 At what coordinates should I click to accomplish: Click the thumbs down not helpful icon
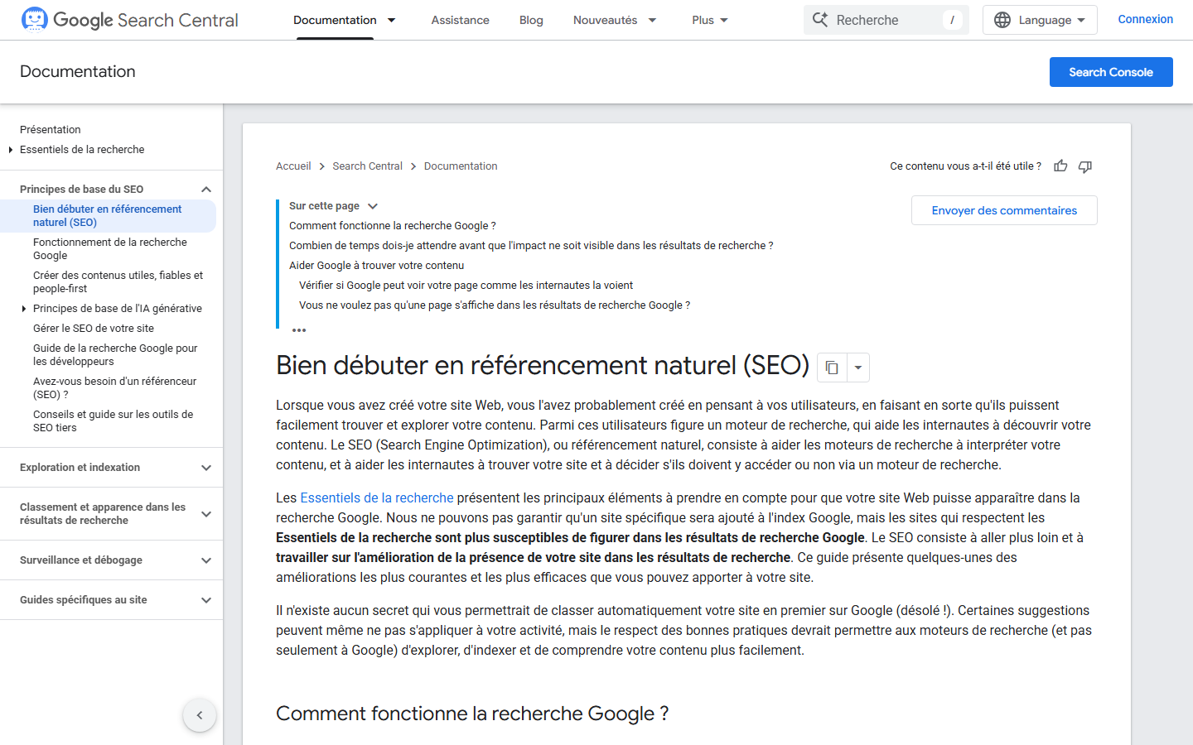(1085, 166)
